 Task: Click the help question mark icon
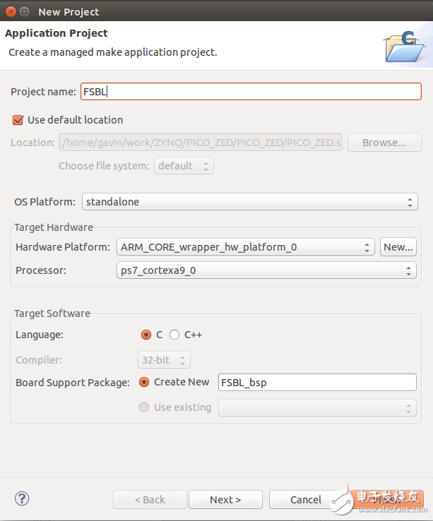point(22,499)
